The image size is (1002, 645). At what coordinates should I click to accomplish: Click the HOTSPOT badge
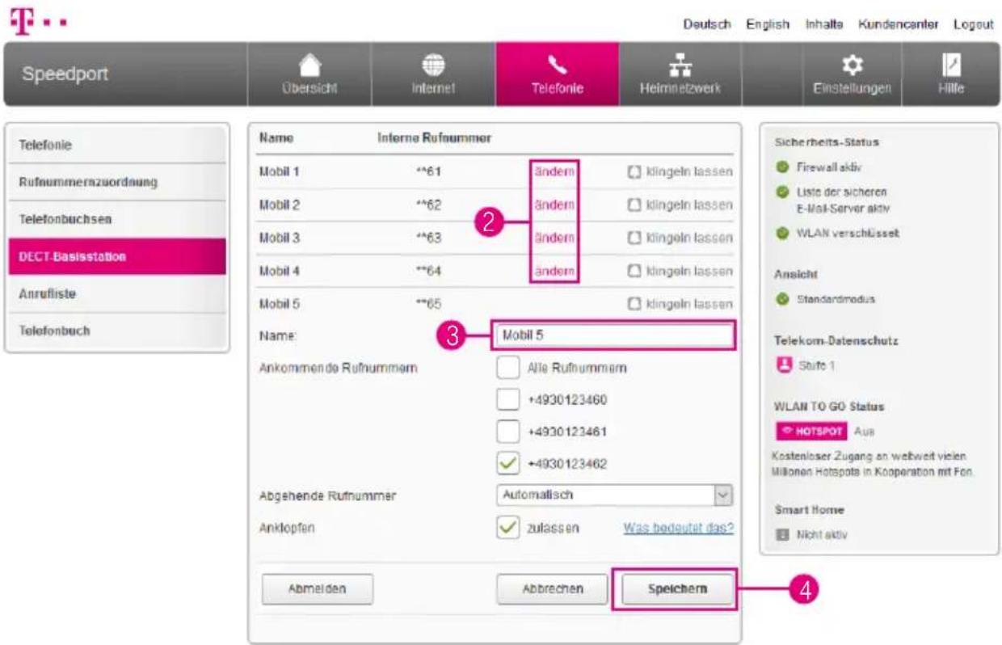tap(811, 430)
